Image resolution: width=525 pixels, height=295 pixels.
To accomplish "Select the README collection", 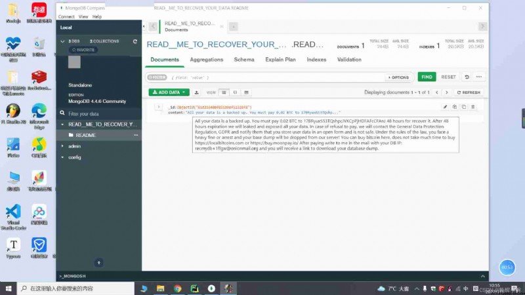I will point(85,135).
